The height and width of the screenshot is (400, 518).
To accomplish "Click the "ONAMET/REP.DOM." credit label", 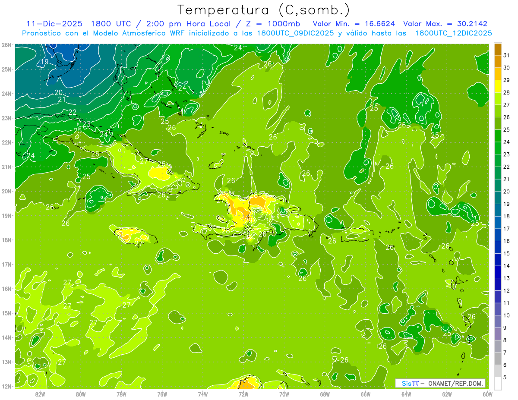I will click(x=455, y=383).
